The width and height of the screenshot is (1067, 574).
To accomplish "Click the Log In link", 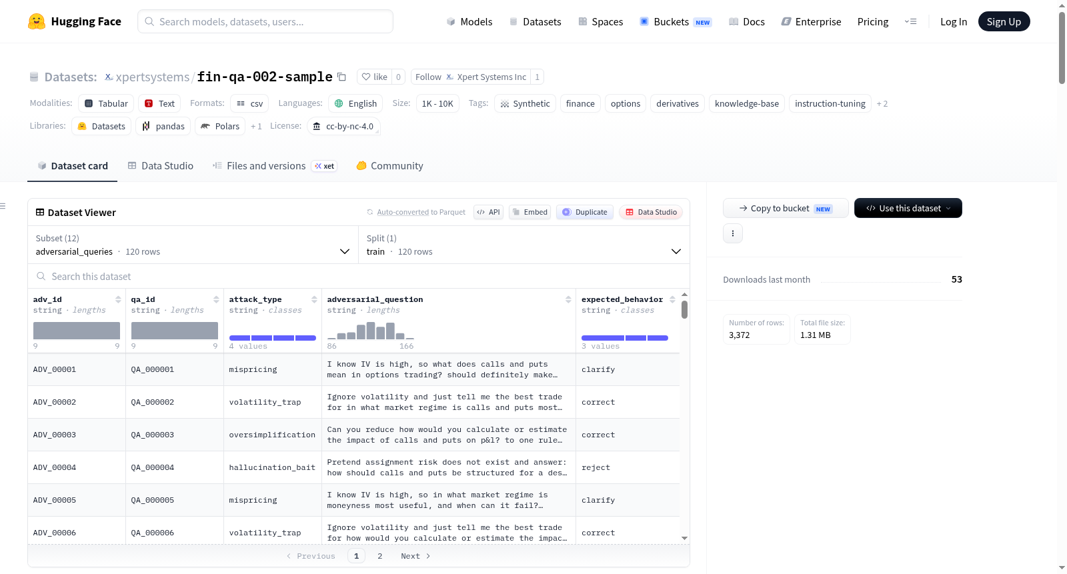I will 954,21.
